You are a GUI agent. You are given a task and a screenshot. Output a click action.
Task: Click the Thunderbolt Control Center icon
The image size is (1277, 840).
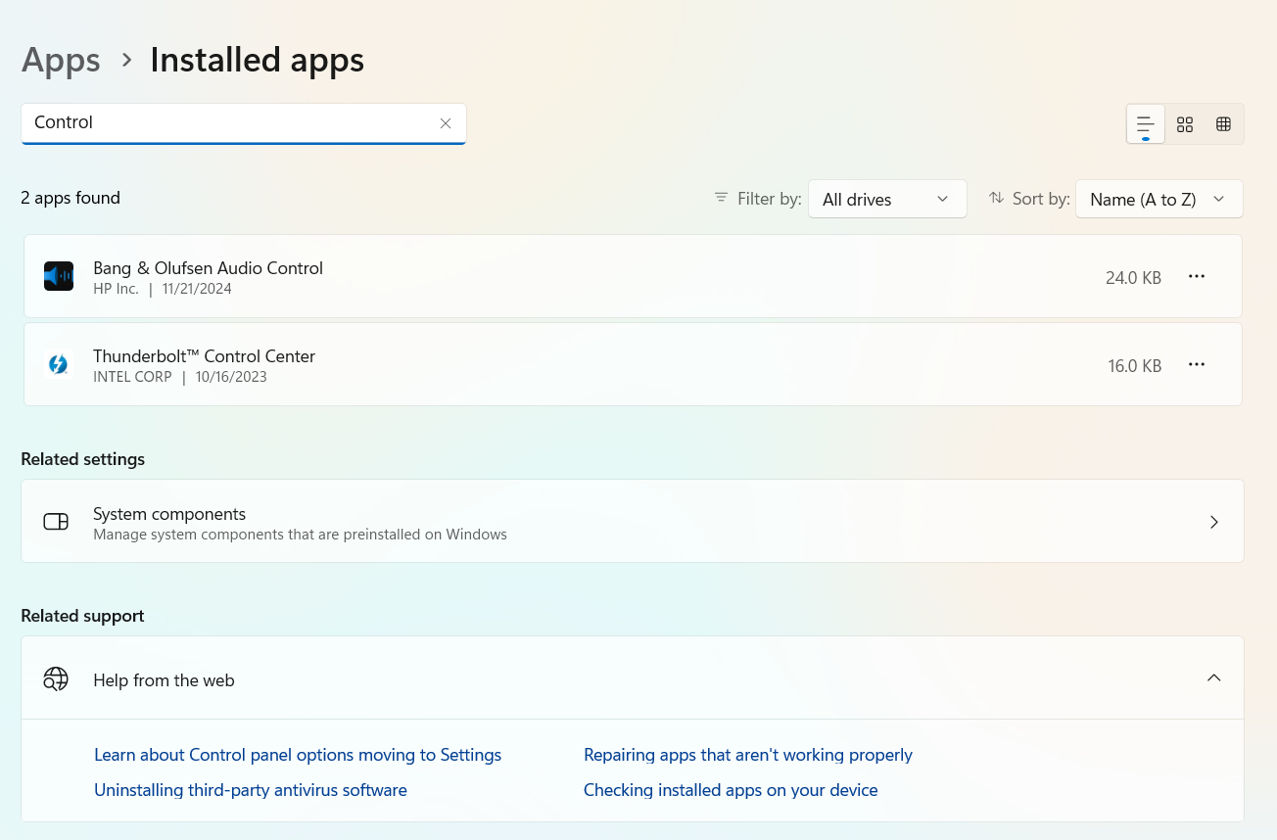pos(59,364)
